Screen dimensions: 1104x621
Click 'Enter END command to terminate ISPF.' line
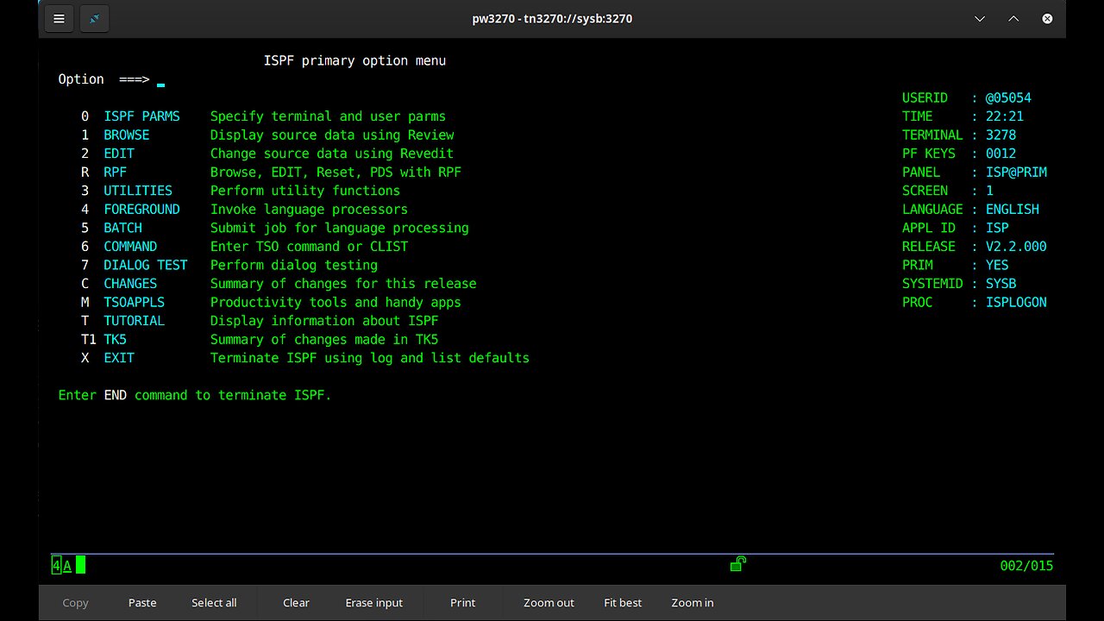[x=195, y=395]
